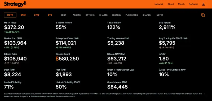The height and width of the screenshot is (101, 212).
Task: Follow the Polygon.io source link
Action: (24, 97)
